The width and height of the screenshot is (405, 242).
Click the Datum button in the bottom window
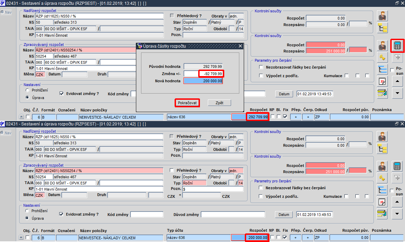(284, 215)
